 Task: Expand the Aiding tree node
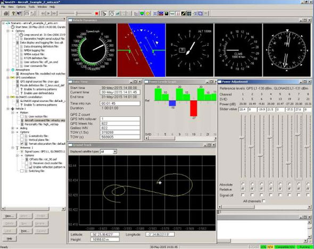[13, 128]
